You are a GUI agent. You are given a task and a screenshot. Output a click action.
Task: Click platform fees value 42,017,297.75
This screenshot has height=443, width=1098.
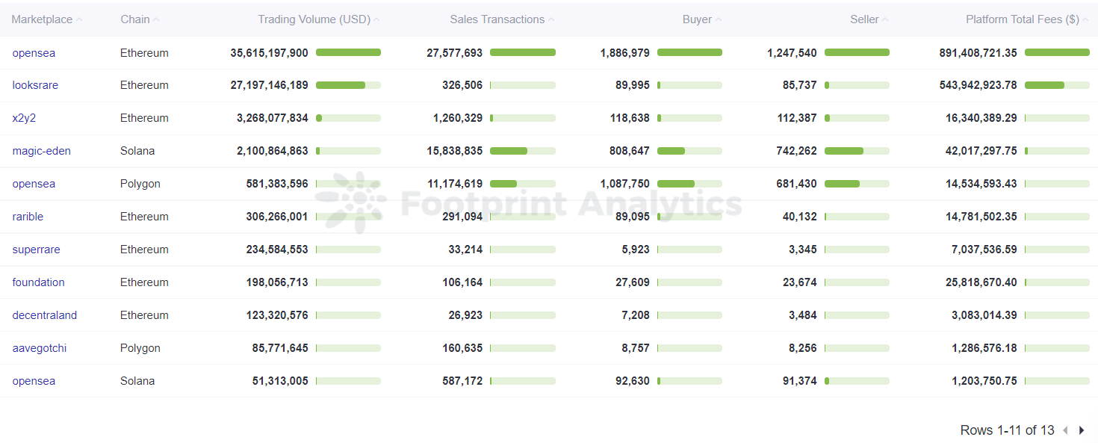(981, 151)
